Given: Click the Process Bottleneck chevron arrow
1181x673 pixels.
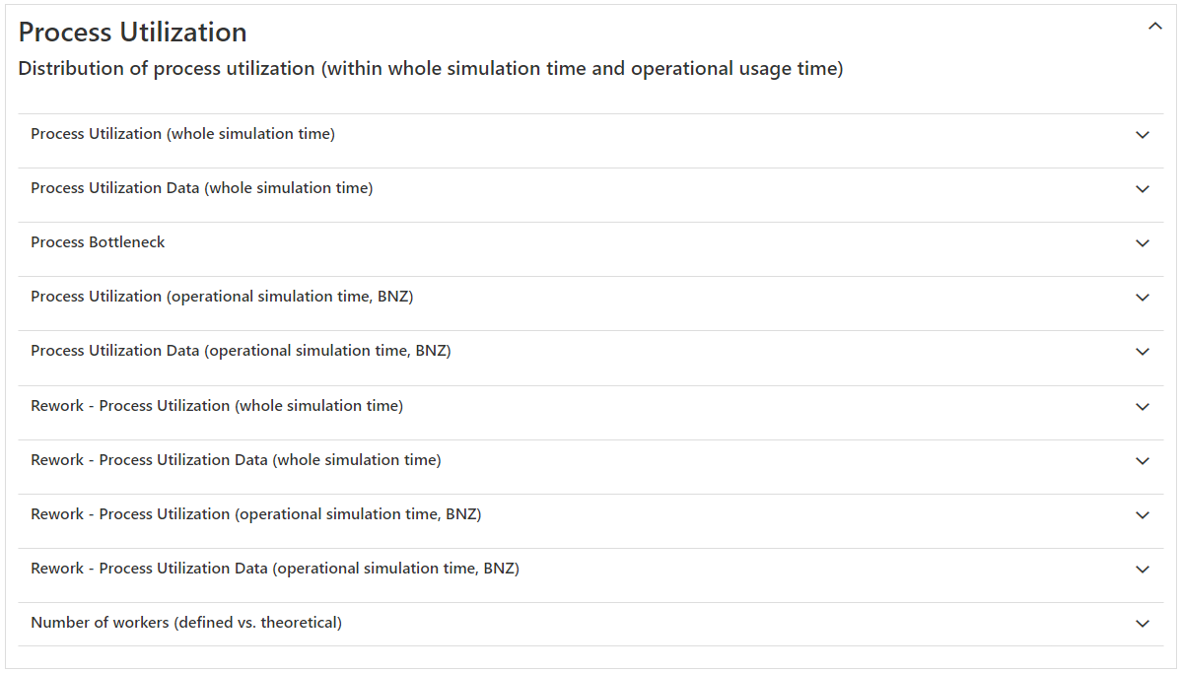Looking at the screenshot, I should pos(1143,243).
